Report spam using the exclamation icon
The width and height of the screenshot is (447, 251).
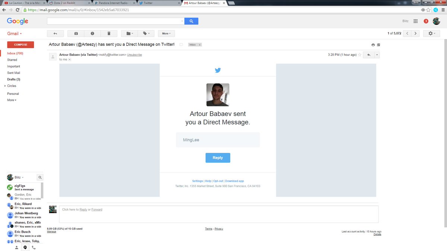92,33
